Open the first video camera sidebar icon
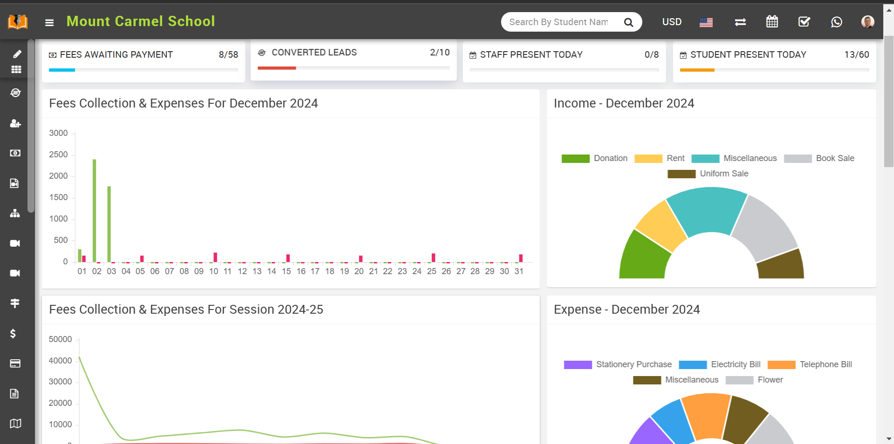The height and width of the screenshot is (444, 894). coord(15,243)
